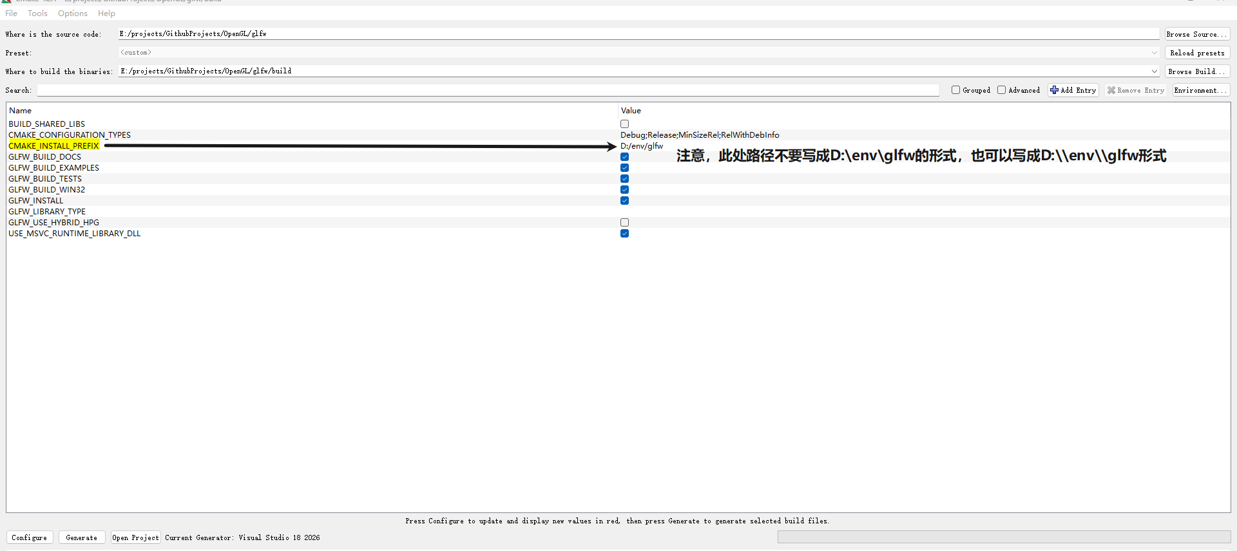1237x551 pixels.
Task: Select Debug;Release;MinSizeRel;RelWithDebInfo value
Action: [700, 135]
